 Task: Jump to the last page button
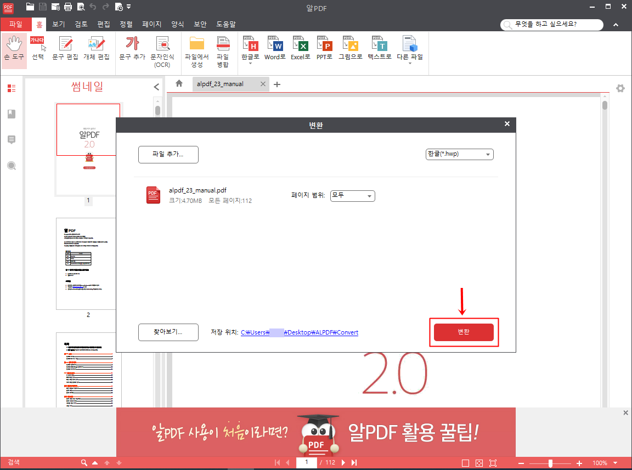(x=354, y=463)
